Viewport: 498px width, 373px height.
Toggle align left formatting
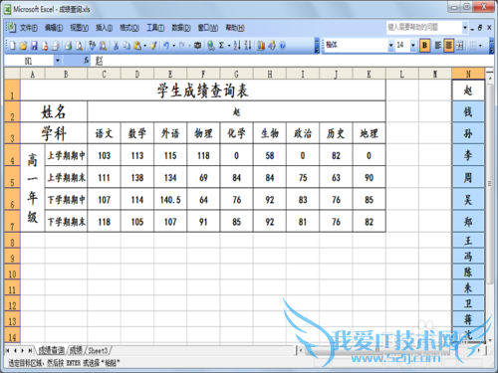click(x=438, y=46)
